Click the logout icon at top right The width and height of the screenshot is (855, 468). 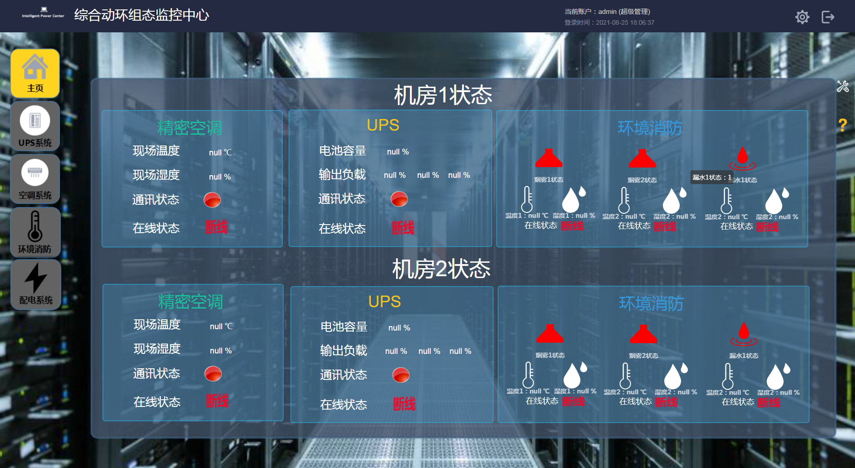click(x=828, y=17)
